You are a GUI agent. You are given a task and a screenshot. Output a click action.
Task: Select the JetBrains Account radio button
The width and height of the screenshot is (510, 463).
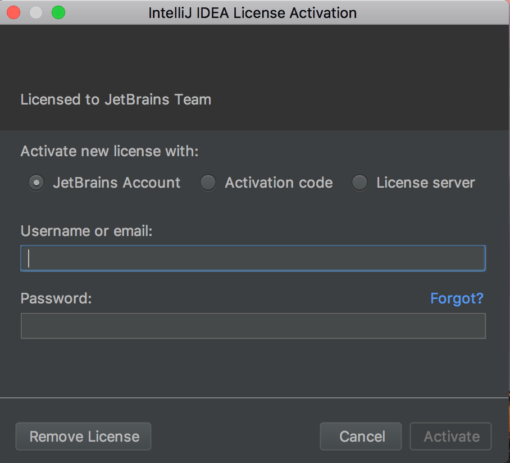pyautogui.click(x=37, y=183)
